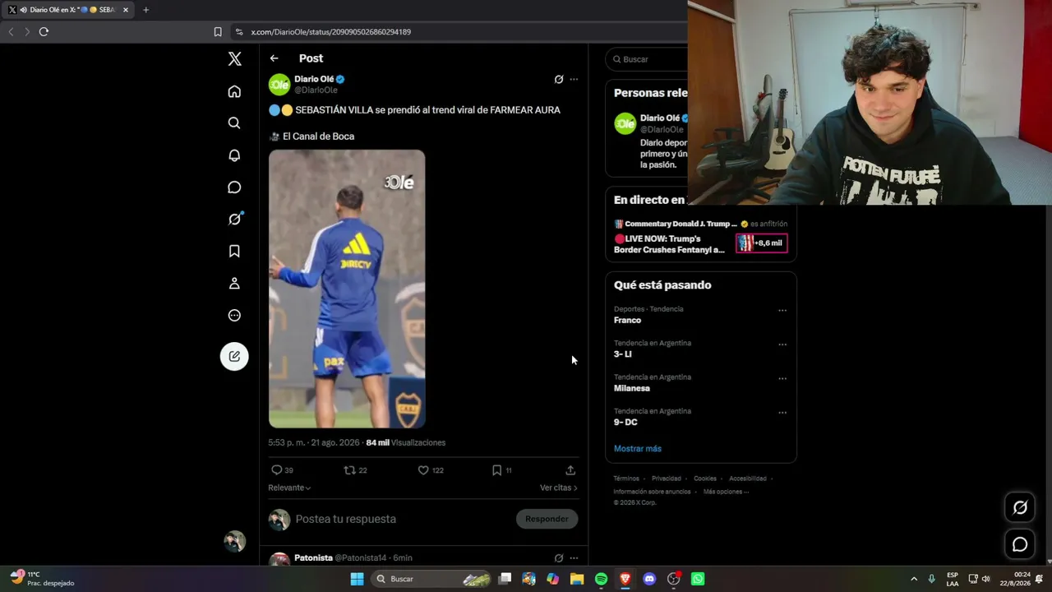Click the Responder button
The height and width of the screenshot is (592, 1052).
[547, 519]
